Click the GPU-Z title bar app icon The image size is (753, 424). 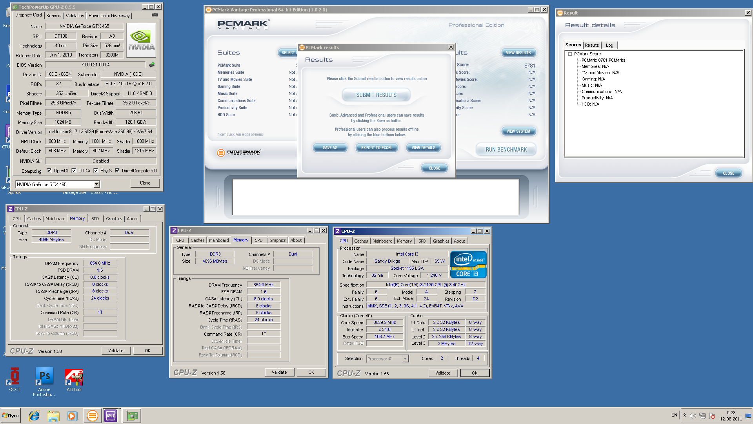15,7
